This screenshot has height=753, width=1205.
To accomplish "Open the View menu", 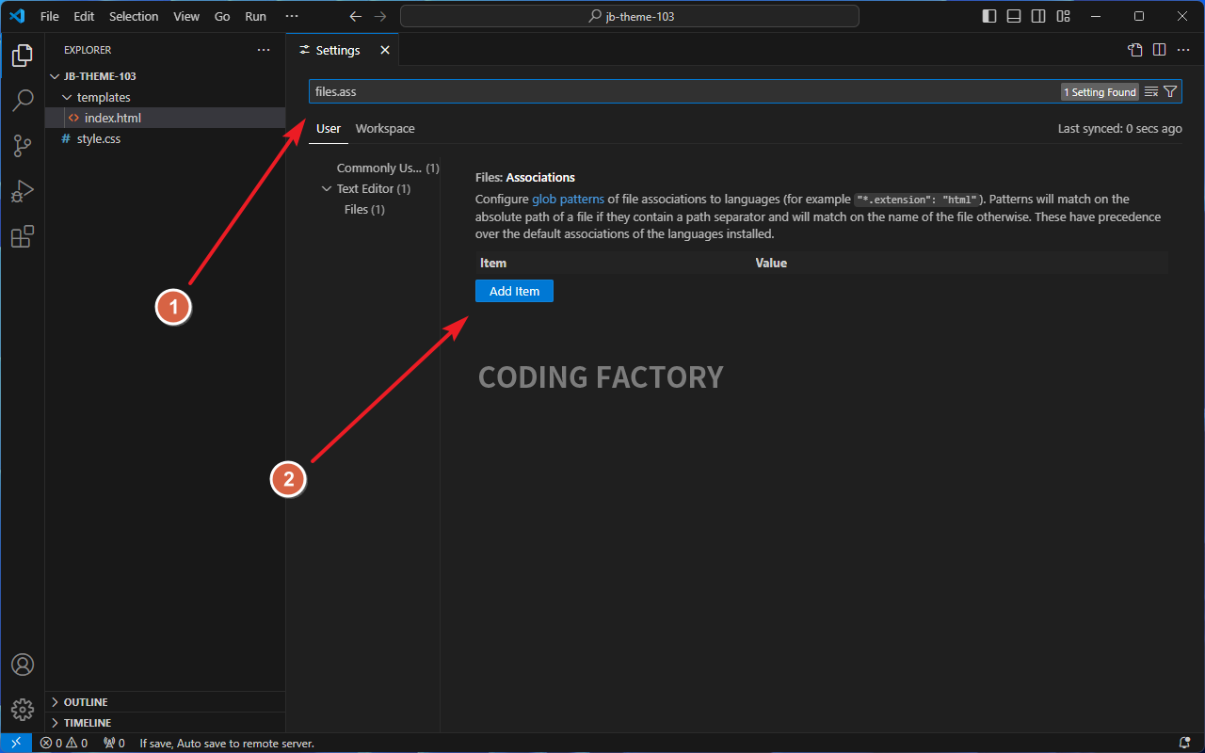I will tap(186, 16).
